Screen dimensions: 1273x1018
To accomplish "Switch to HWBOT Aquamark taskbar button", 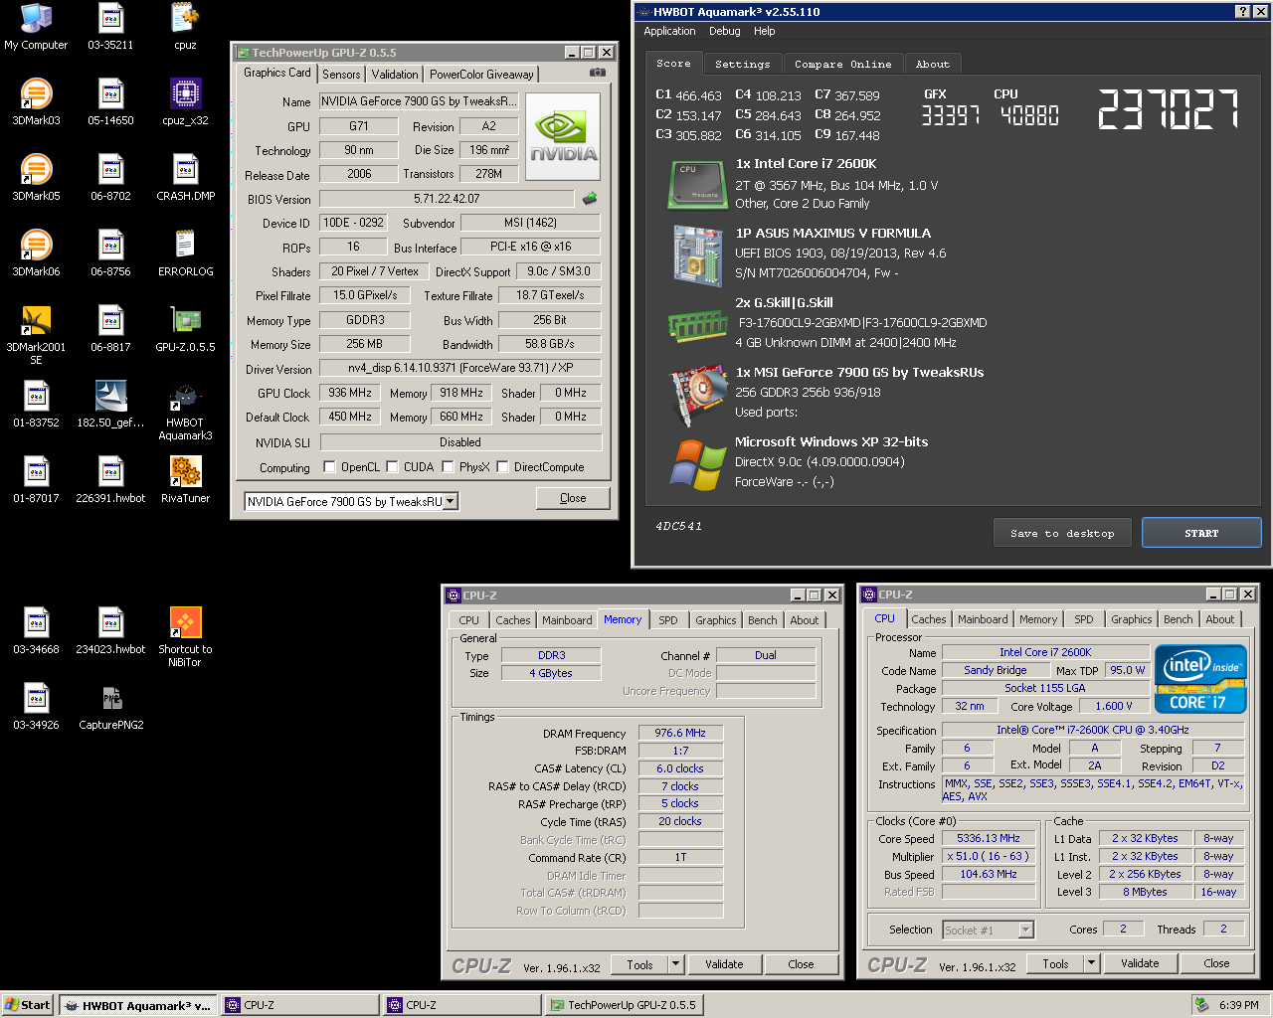I will (137, 1005).
